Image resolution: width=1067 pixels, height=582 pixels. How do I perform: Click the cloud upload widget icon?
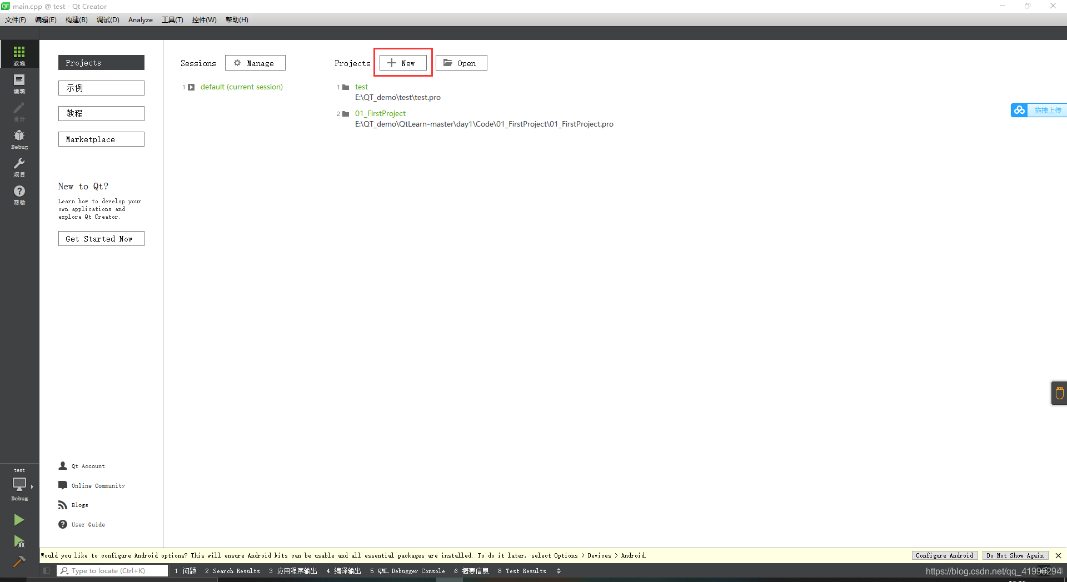click(x=1019, y=110)
